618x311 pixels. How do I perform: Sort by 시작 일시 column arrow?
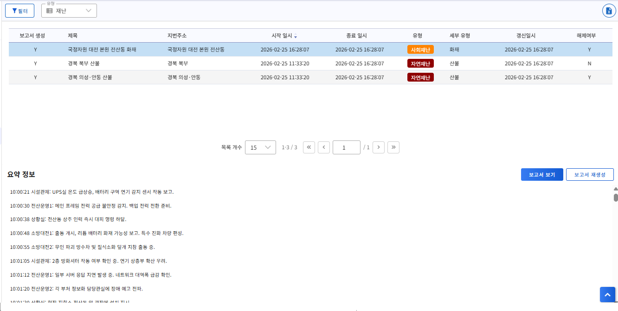pyautogui.click(x=296, y=36)
